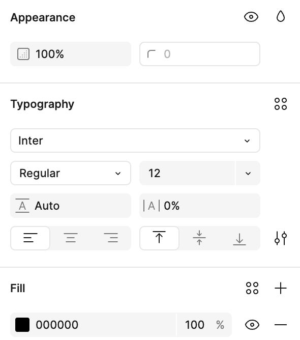Screen dimensions: 300x340
Task: Open type settings sliders icon
Action: [x=281, y=238]
